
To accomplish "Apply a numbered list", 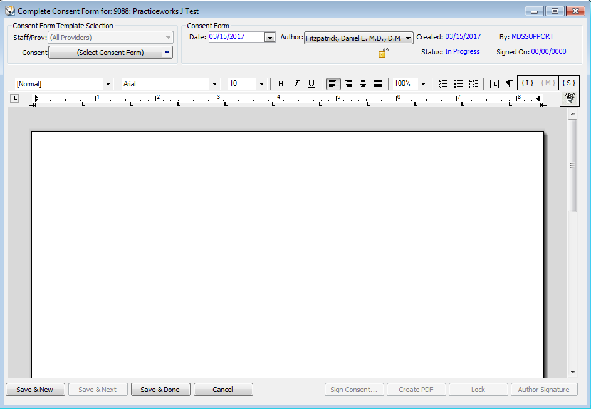I will 443,83.
